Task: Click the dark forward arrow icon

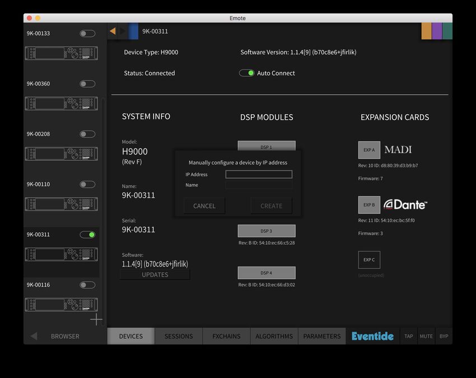Action: (123, 31)
